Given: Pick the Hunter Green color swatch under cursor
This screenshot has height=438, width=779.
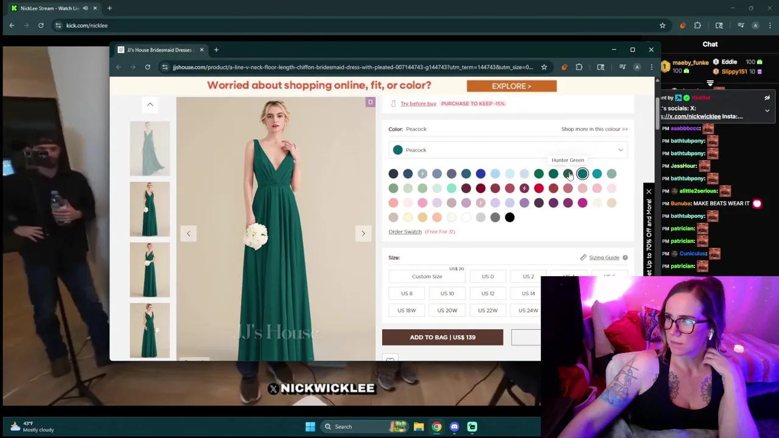Looking at the screenshot, I should [x=568, y=174].
